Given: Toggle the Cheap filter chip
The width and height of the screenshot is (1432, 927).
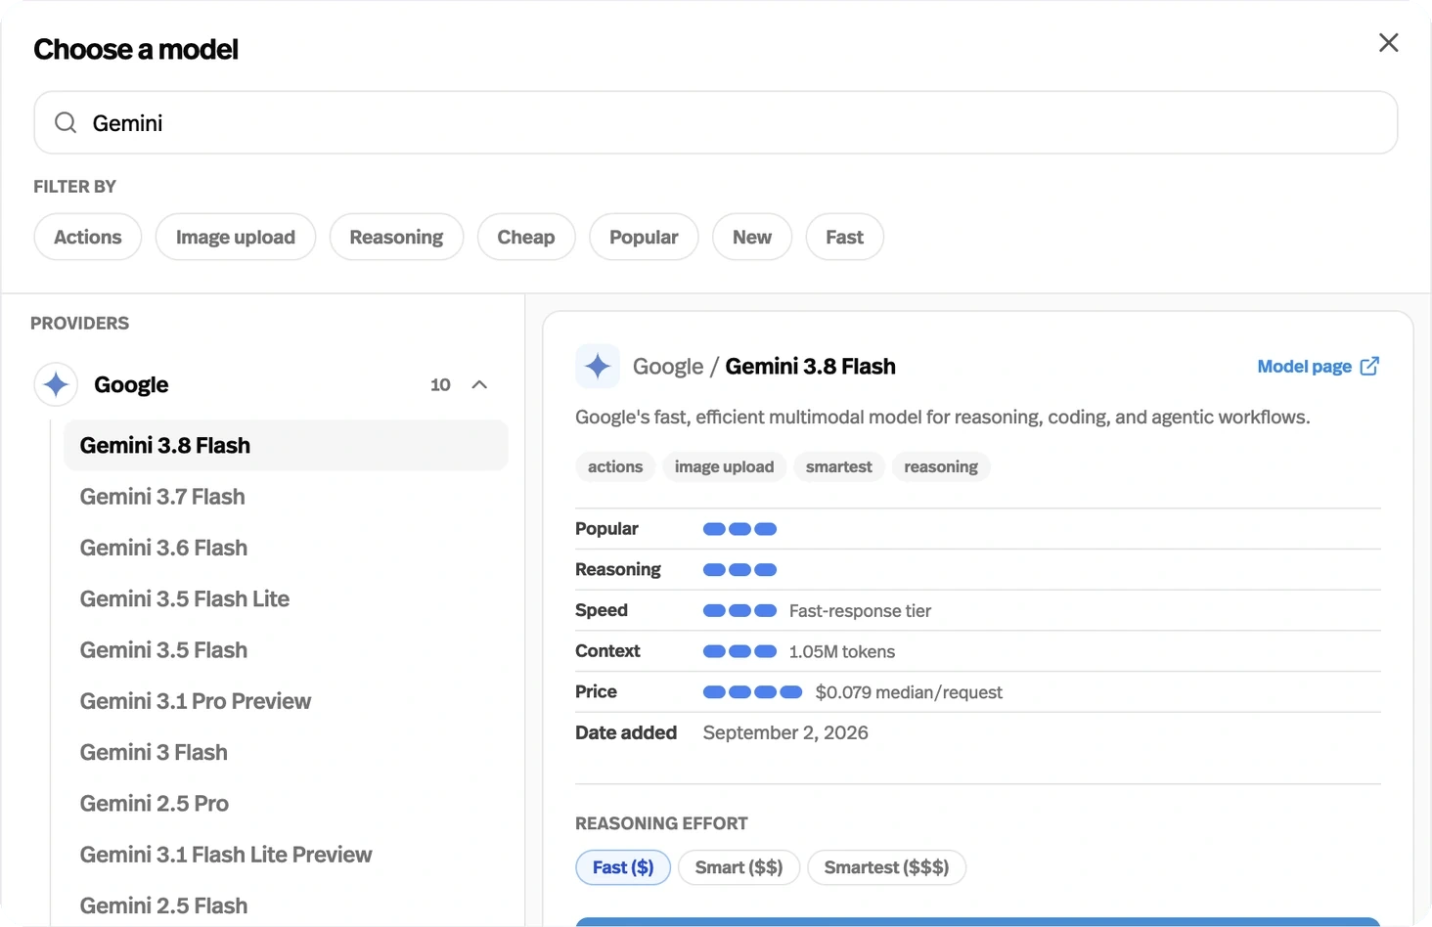Looking at the screenshot, I should coord(526,237).
